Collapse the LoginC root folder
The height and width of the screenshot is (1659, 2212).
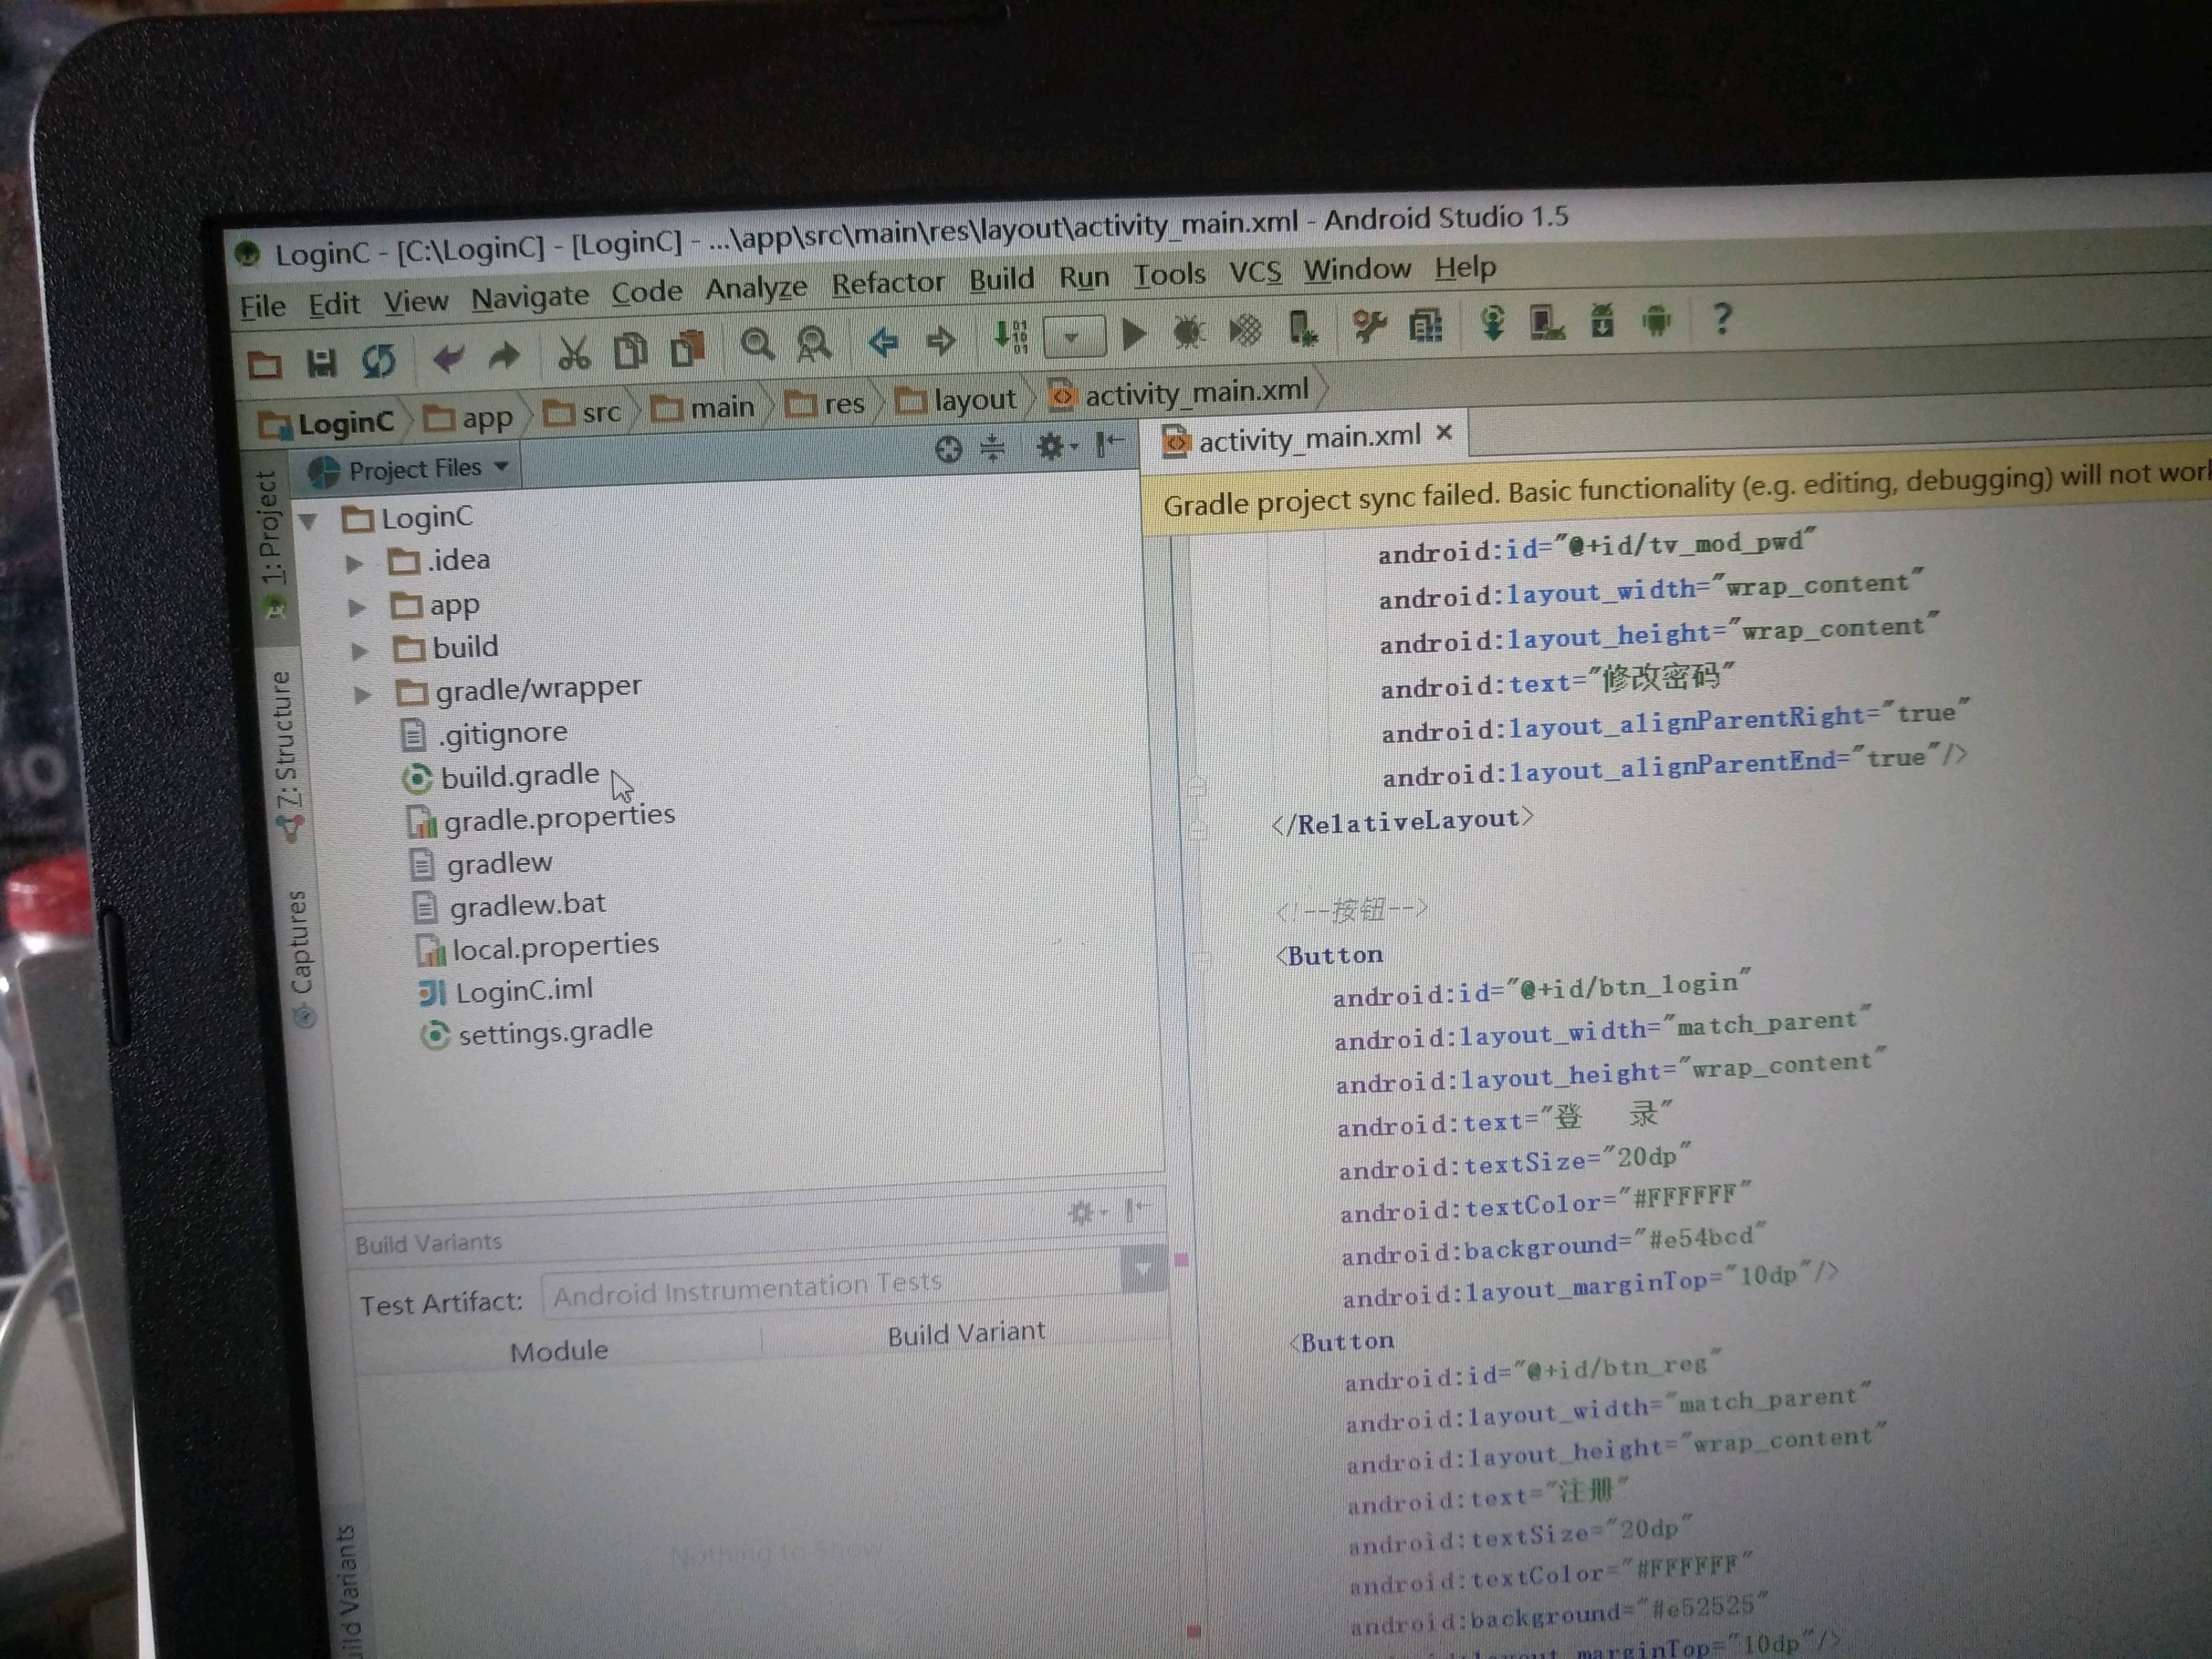click(308, 521)
